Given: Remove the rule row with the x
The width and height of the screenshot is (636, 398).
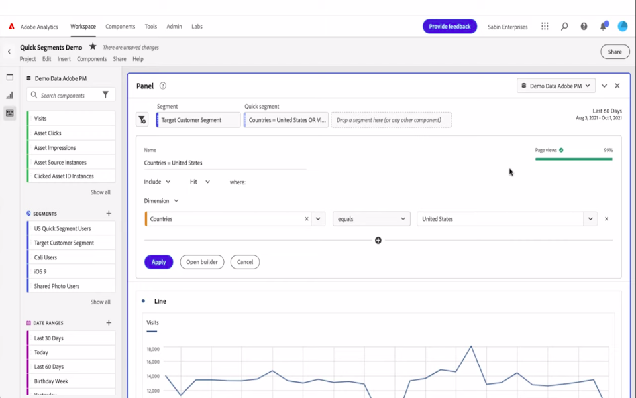Looking at the screenshot, I should (606, 218).
